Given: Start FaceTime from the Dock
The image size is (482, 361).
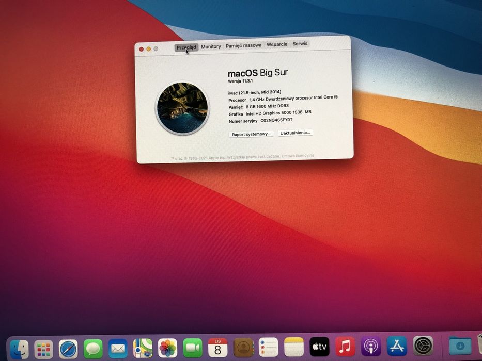Looking at the screenshot, I should (x=193, y=348).
